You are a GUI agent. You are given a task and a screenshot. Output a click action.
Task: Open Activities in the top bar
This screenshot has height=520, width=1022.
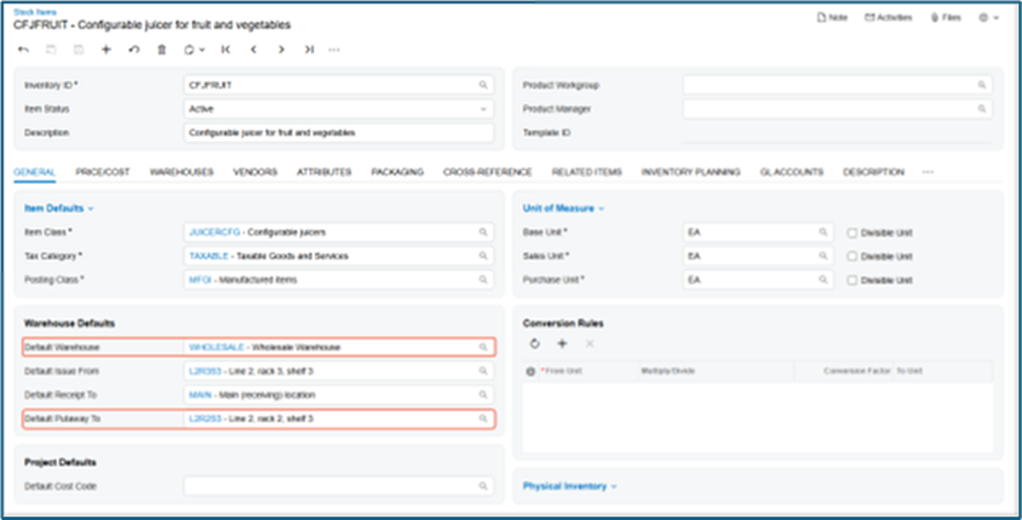[888, 17]
